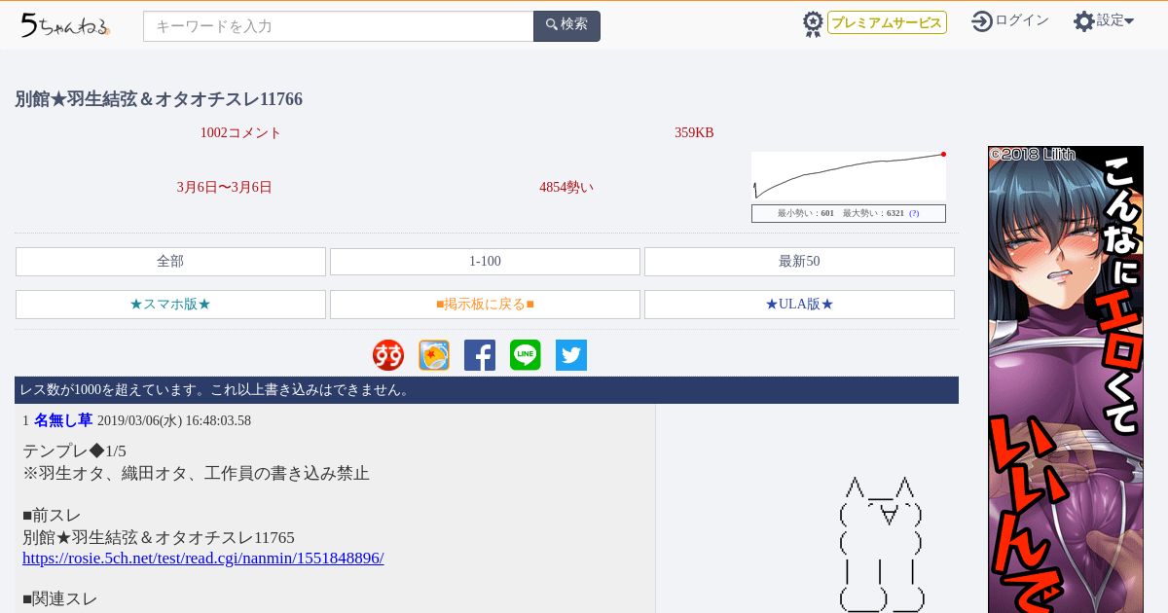Go back via ■掲示板に戻る■
The width and height of the screenshot is (1168, 613).
485,305
